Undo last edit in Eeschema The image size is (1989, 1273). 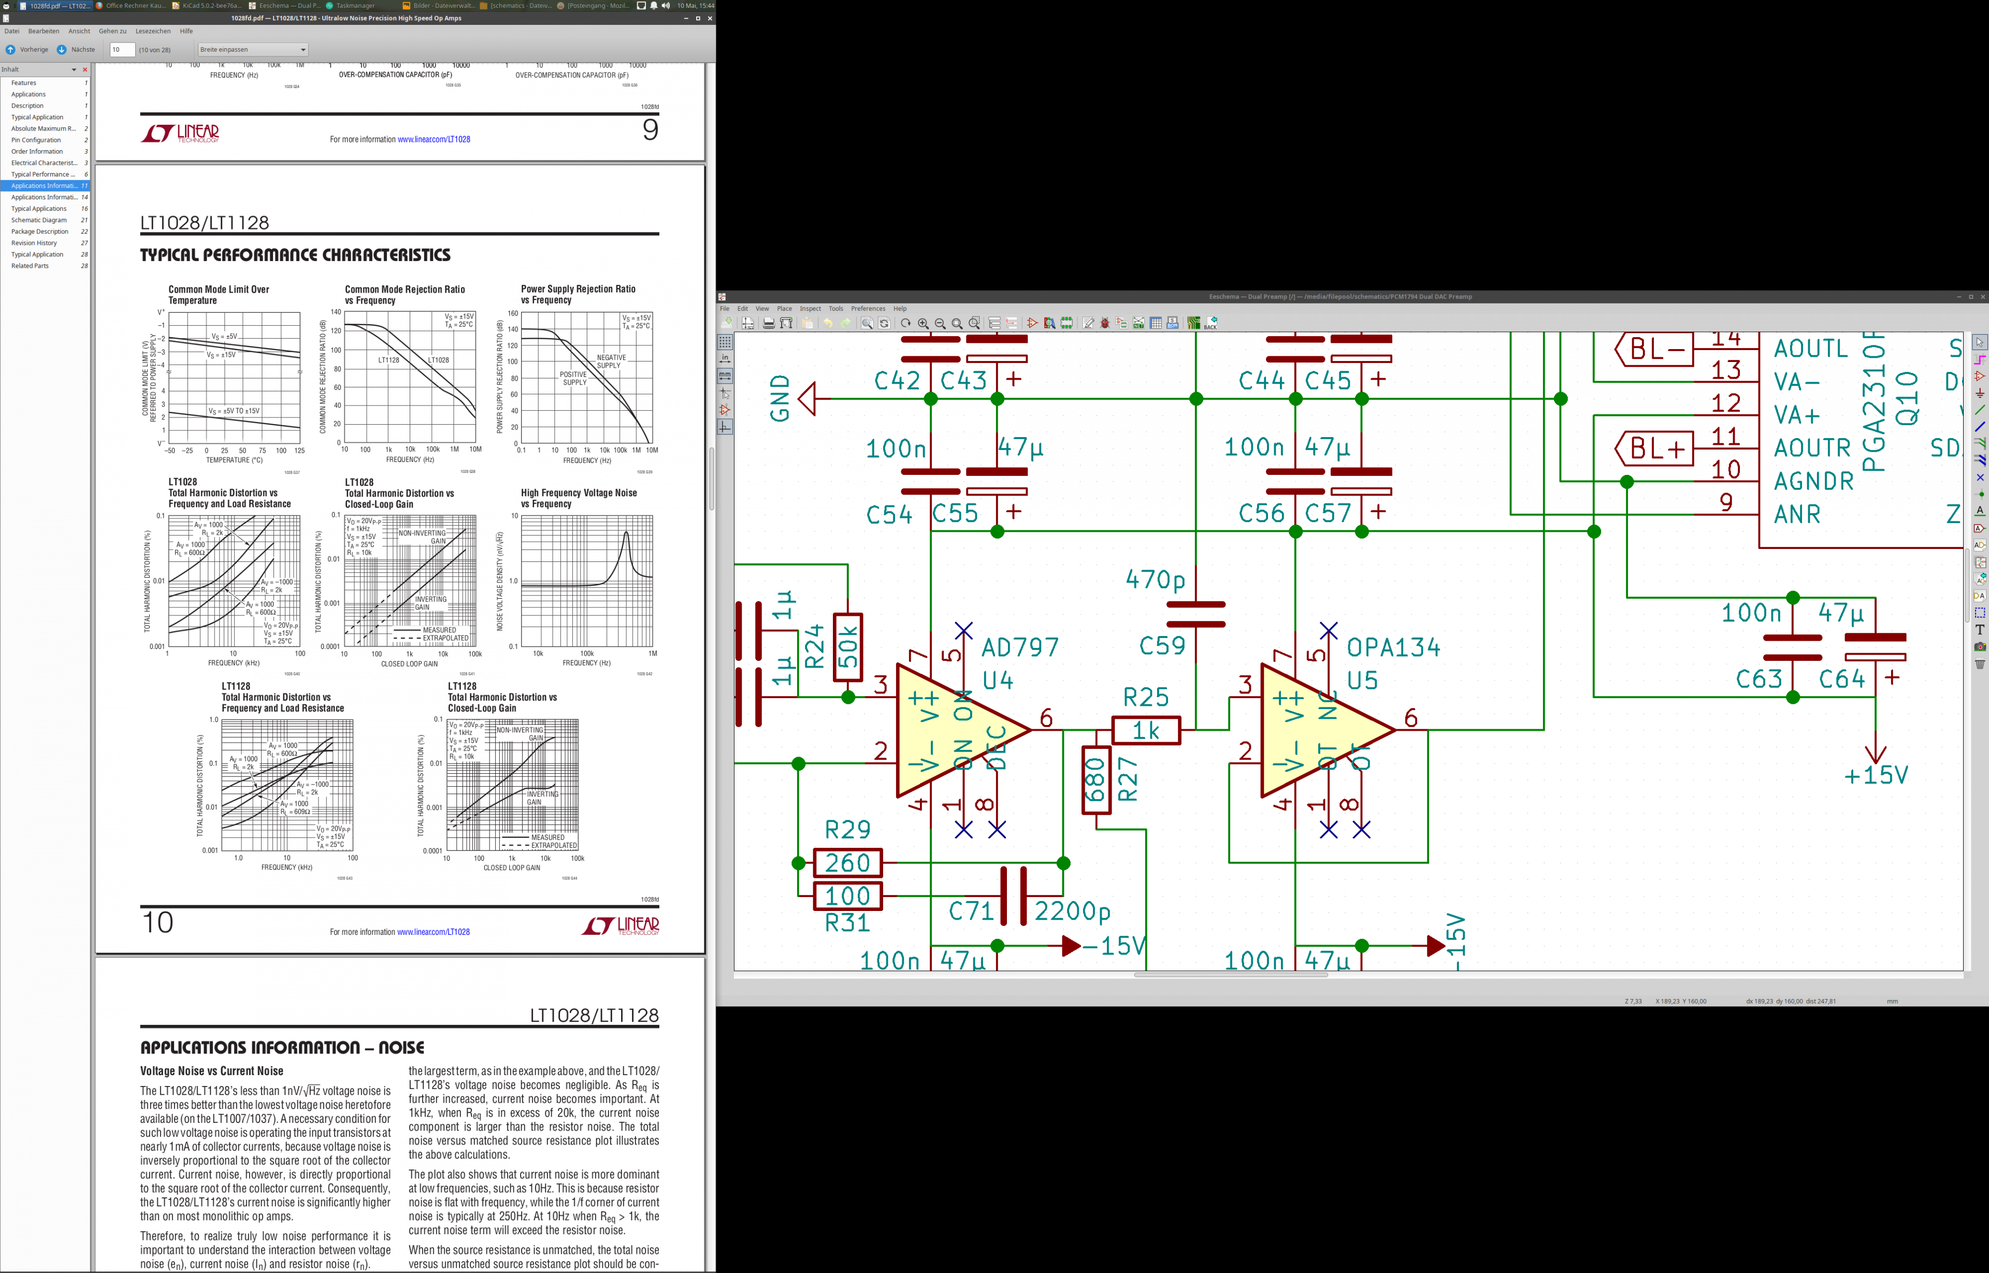(x=828, y=323)
